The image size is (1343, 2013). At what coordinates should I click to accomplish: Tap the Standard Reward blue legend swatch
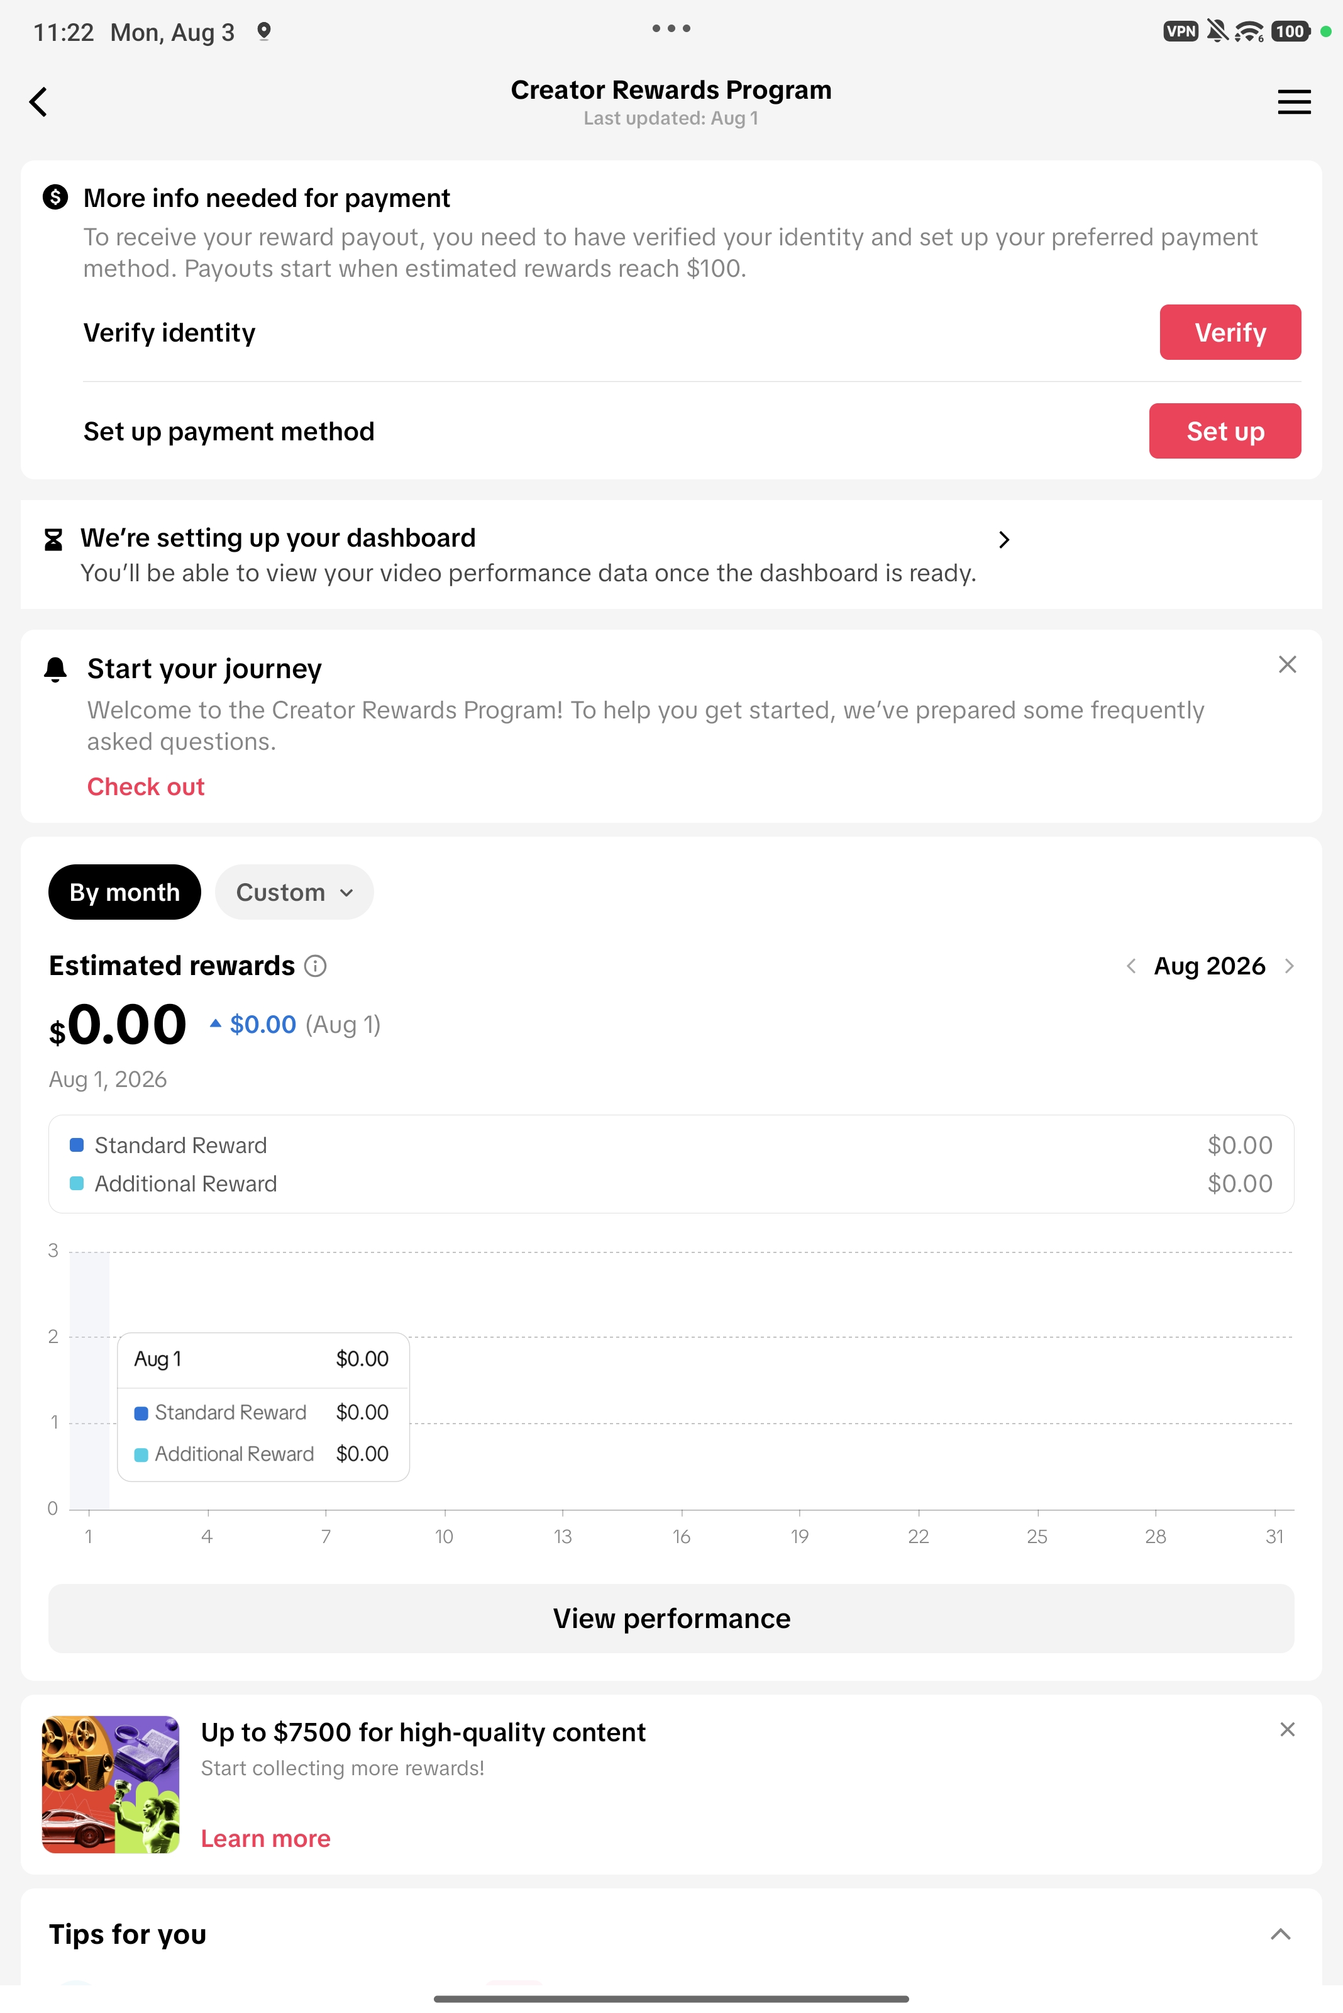click(x=76, y=1145)
